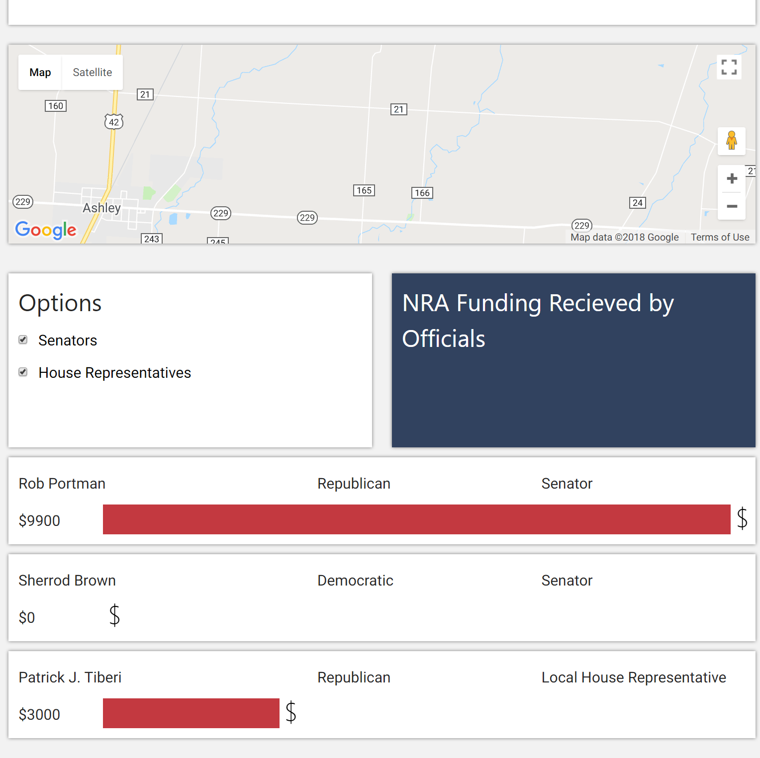Click the dollar icon beside Rob Portman's bar
The width and height of the screenshot is (760, 758).
[742, 518]
